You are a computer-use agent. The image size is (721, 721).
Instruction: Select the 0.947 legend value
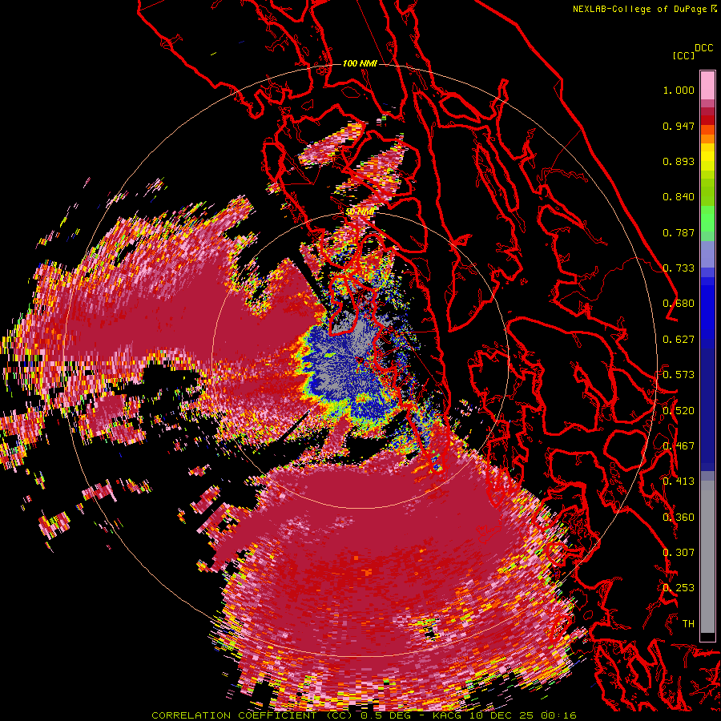(x=679, y=126)
